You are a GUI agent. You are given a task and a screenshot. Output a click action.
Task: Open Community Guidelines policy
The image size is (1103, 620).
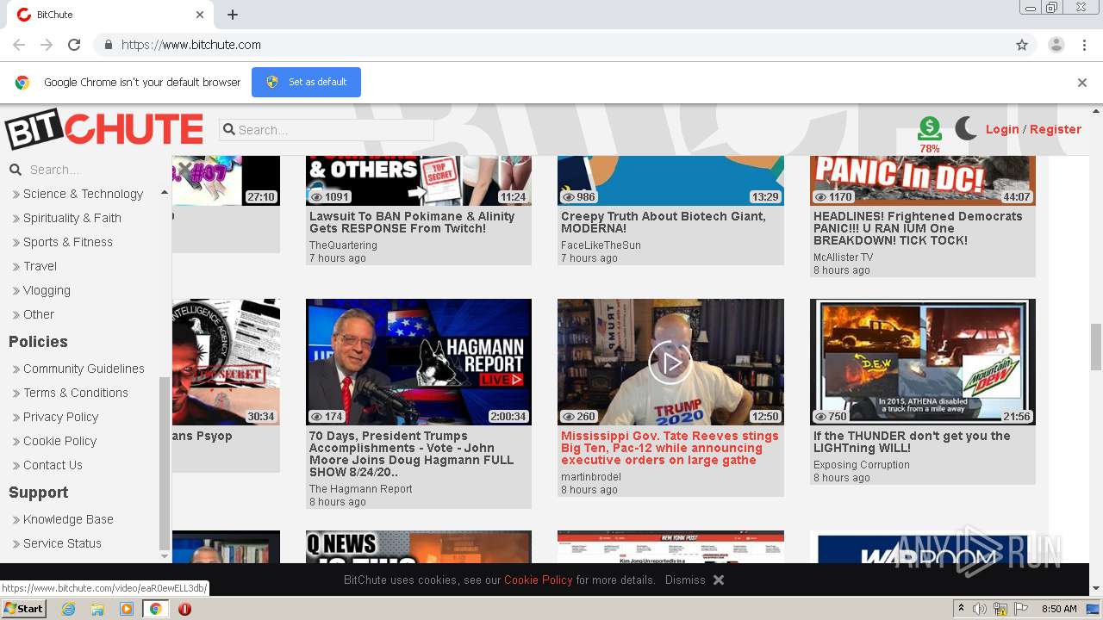pos(84,369)
